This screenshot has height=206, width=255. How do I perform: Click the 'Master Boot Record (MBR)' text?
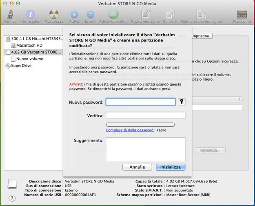coord(188,195)
